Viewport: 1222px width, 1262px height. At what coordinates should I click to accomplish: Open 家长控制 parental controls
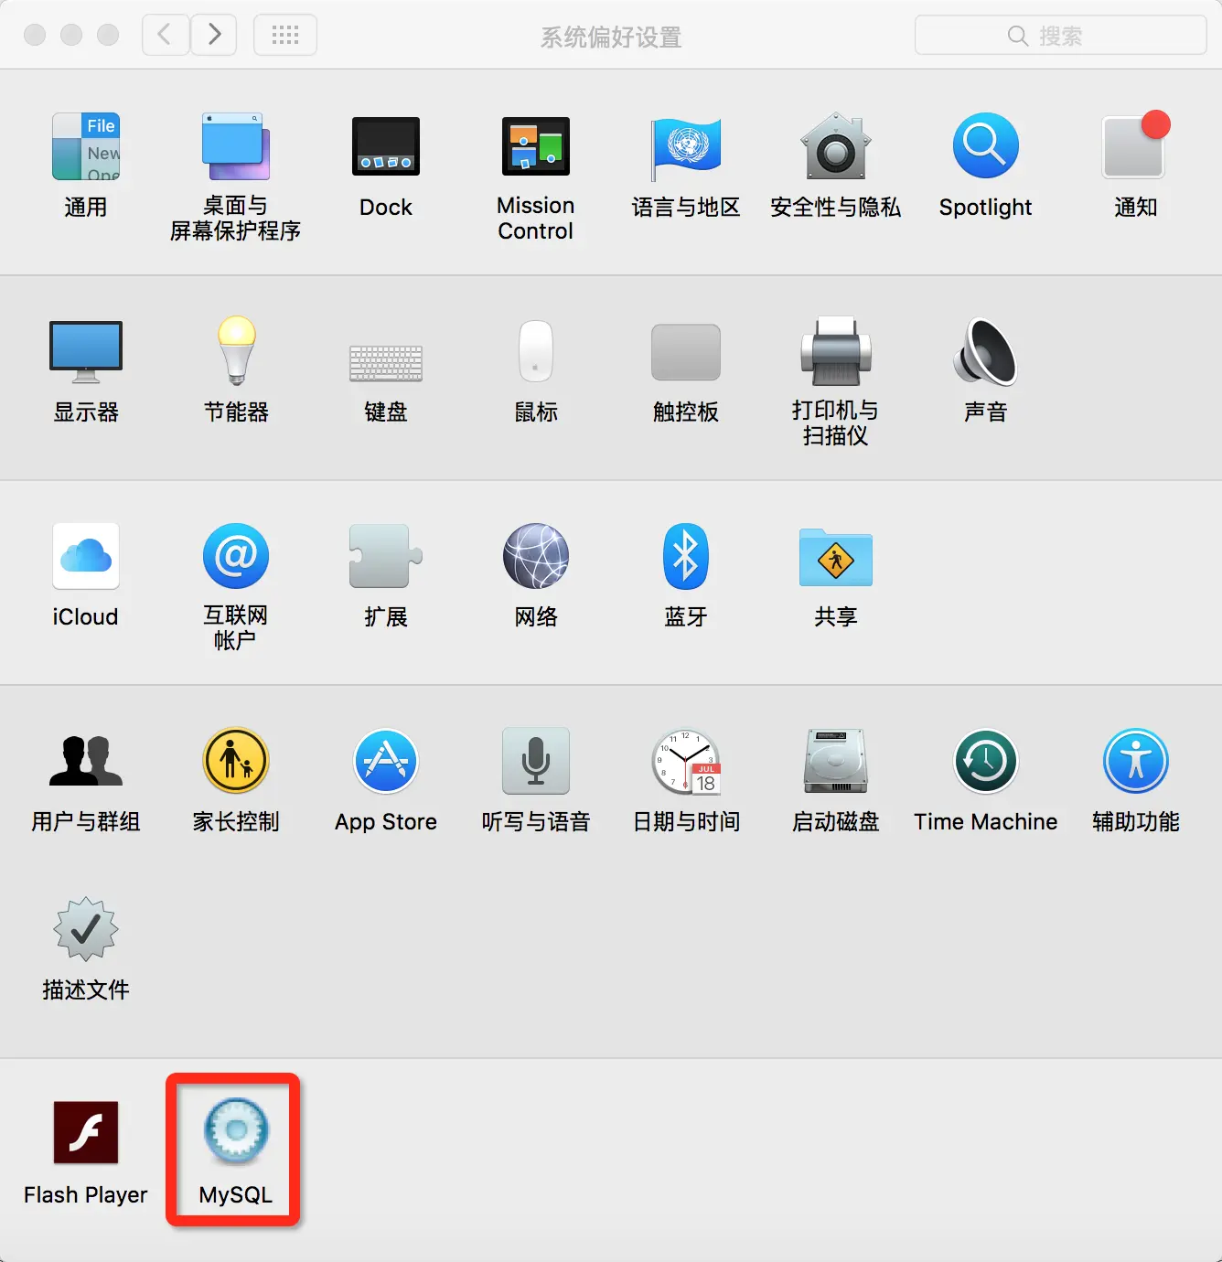click(236, 761)
